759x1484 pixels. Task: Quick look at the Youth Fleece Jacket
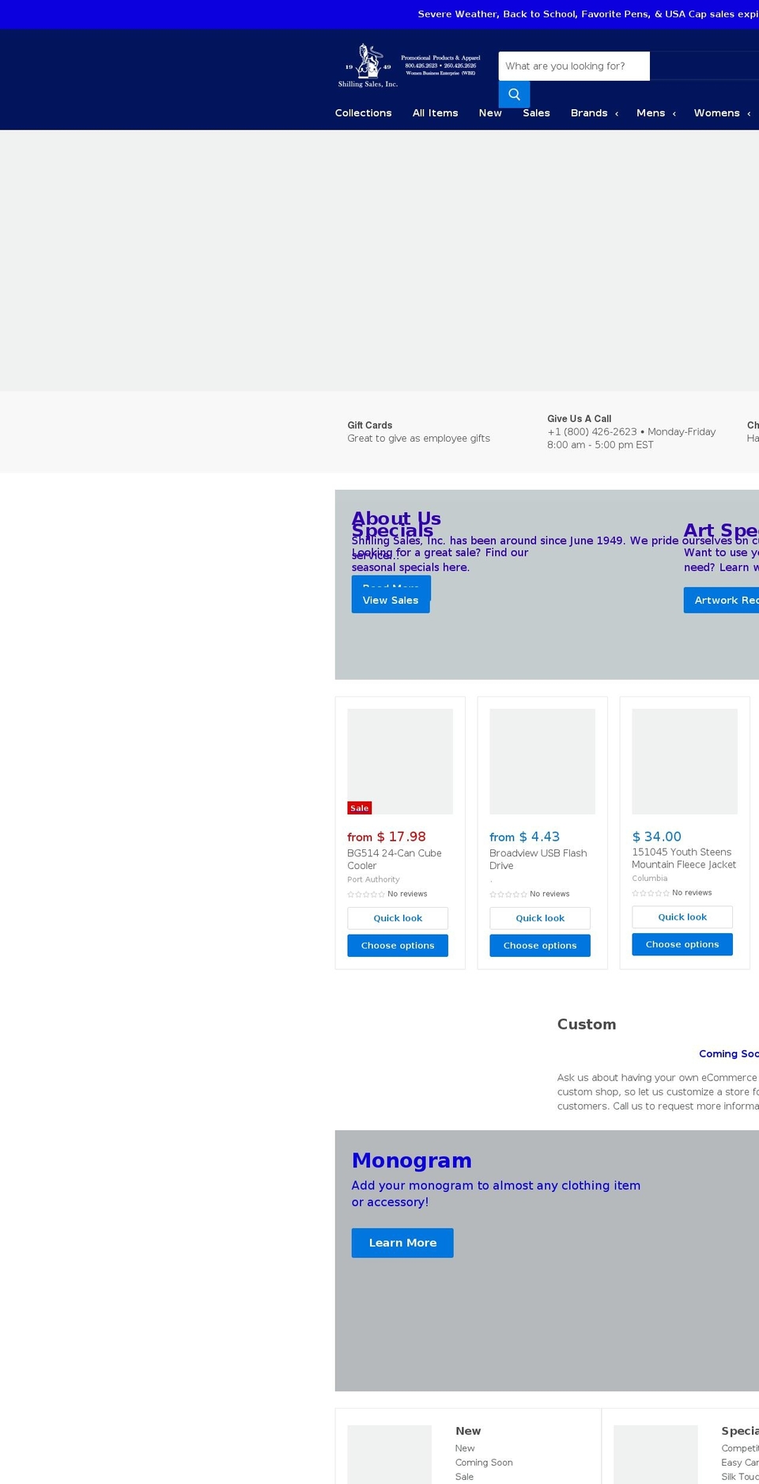(682, 917)
